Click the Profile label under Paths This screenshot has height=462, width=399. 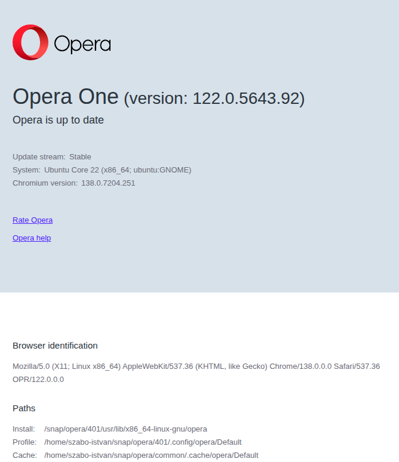(x=25, y=442)
